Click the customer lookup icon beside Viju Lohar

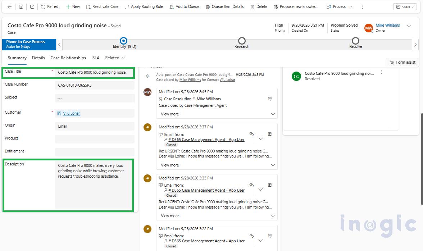point(59,114)
